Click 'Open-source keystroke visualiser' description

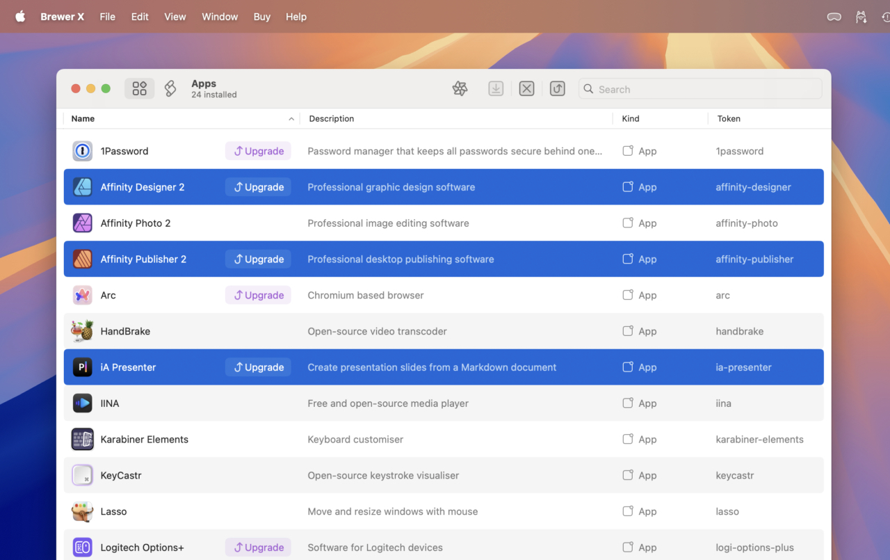pyautogui.click(x=383, y=475)
